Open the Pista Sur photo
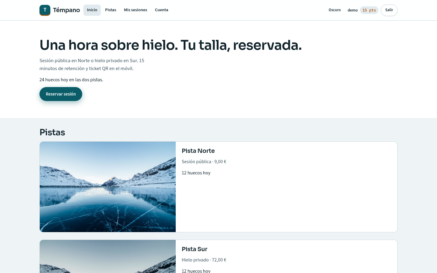Image resolution: width=437 pixels, height=273 pixels. 108,257
